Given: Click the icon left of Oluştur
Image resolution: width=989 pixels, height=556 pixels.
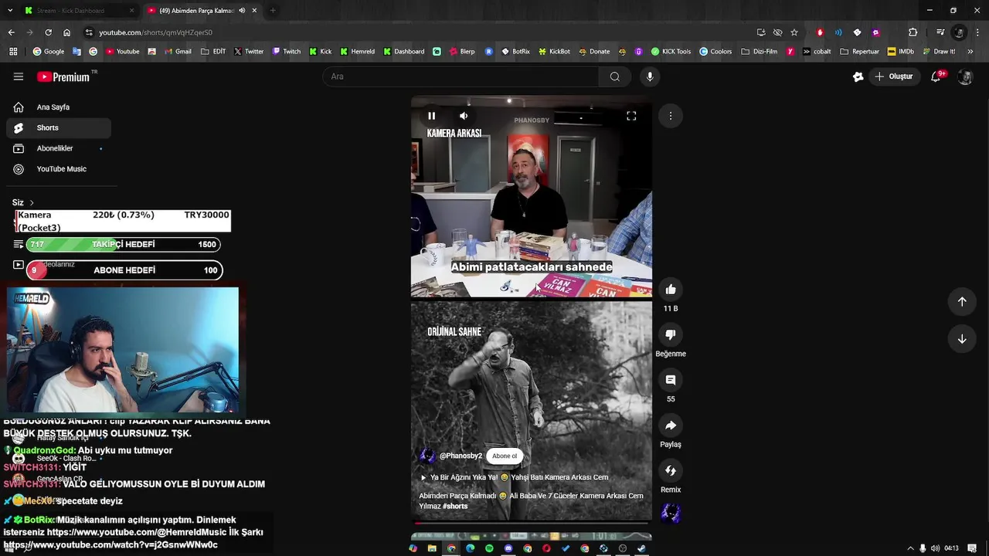Looking at the screenshot, I should pyautogui.click(x=858, y=76).
